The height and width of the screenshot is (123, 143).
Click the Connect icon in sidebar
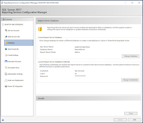tap(4, 19)
